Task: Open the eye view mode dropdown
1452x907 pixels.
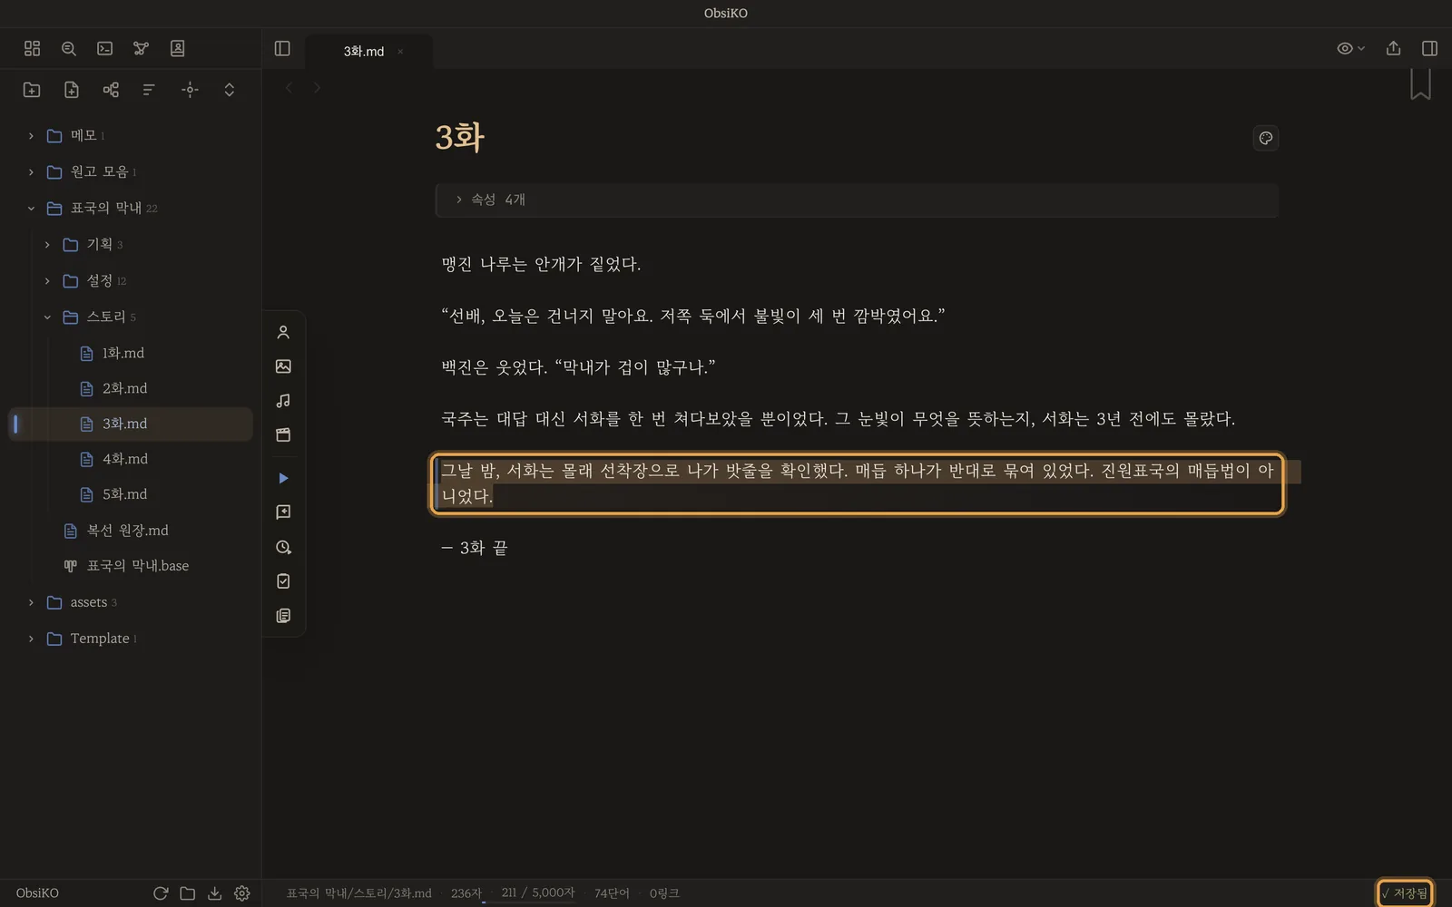Action: (x=1350, y=48)
